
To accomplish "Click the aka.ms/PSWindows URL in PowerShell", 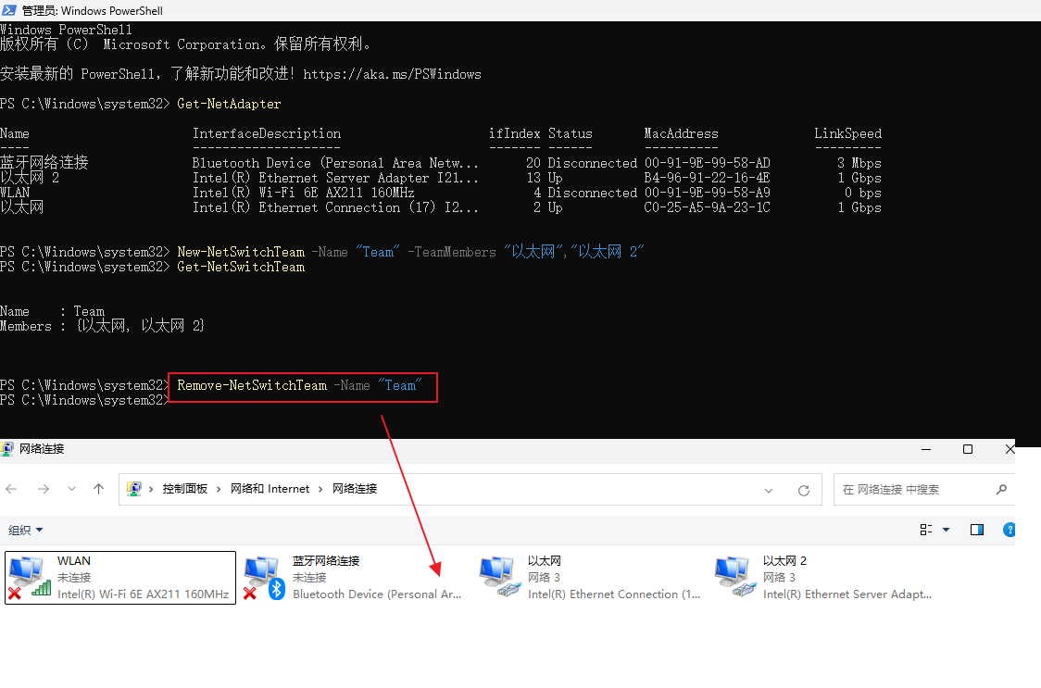I will tap(392, 74).
